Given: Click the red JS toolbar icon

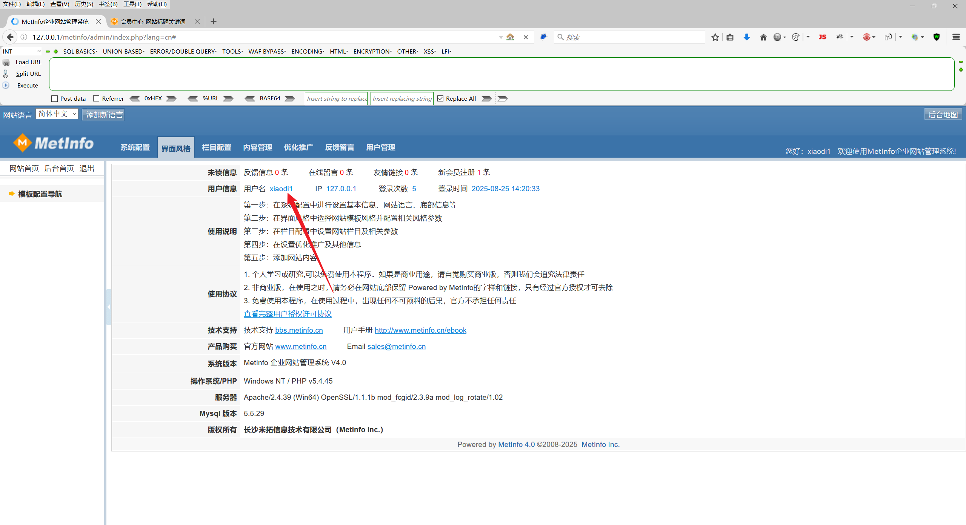Looking at the screenshot, I should [x=822, y=37].
